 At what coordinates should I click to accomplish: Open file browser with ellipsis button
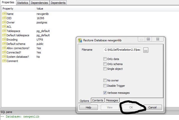point(146,50)
